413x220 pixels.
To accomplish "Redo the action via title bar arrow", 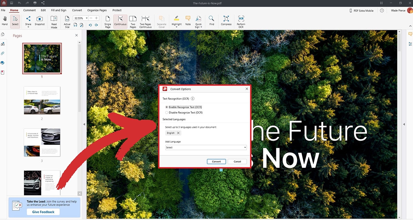I will [27, 3].
